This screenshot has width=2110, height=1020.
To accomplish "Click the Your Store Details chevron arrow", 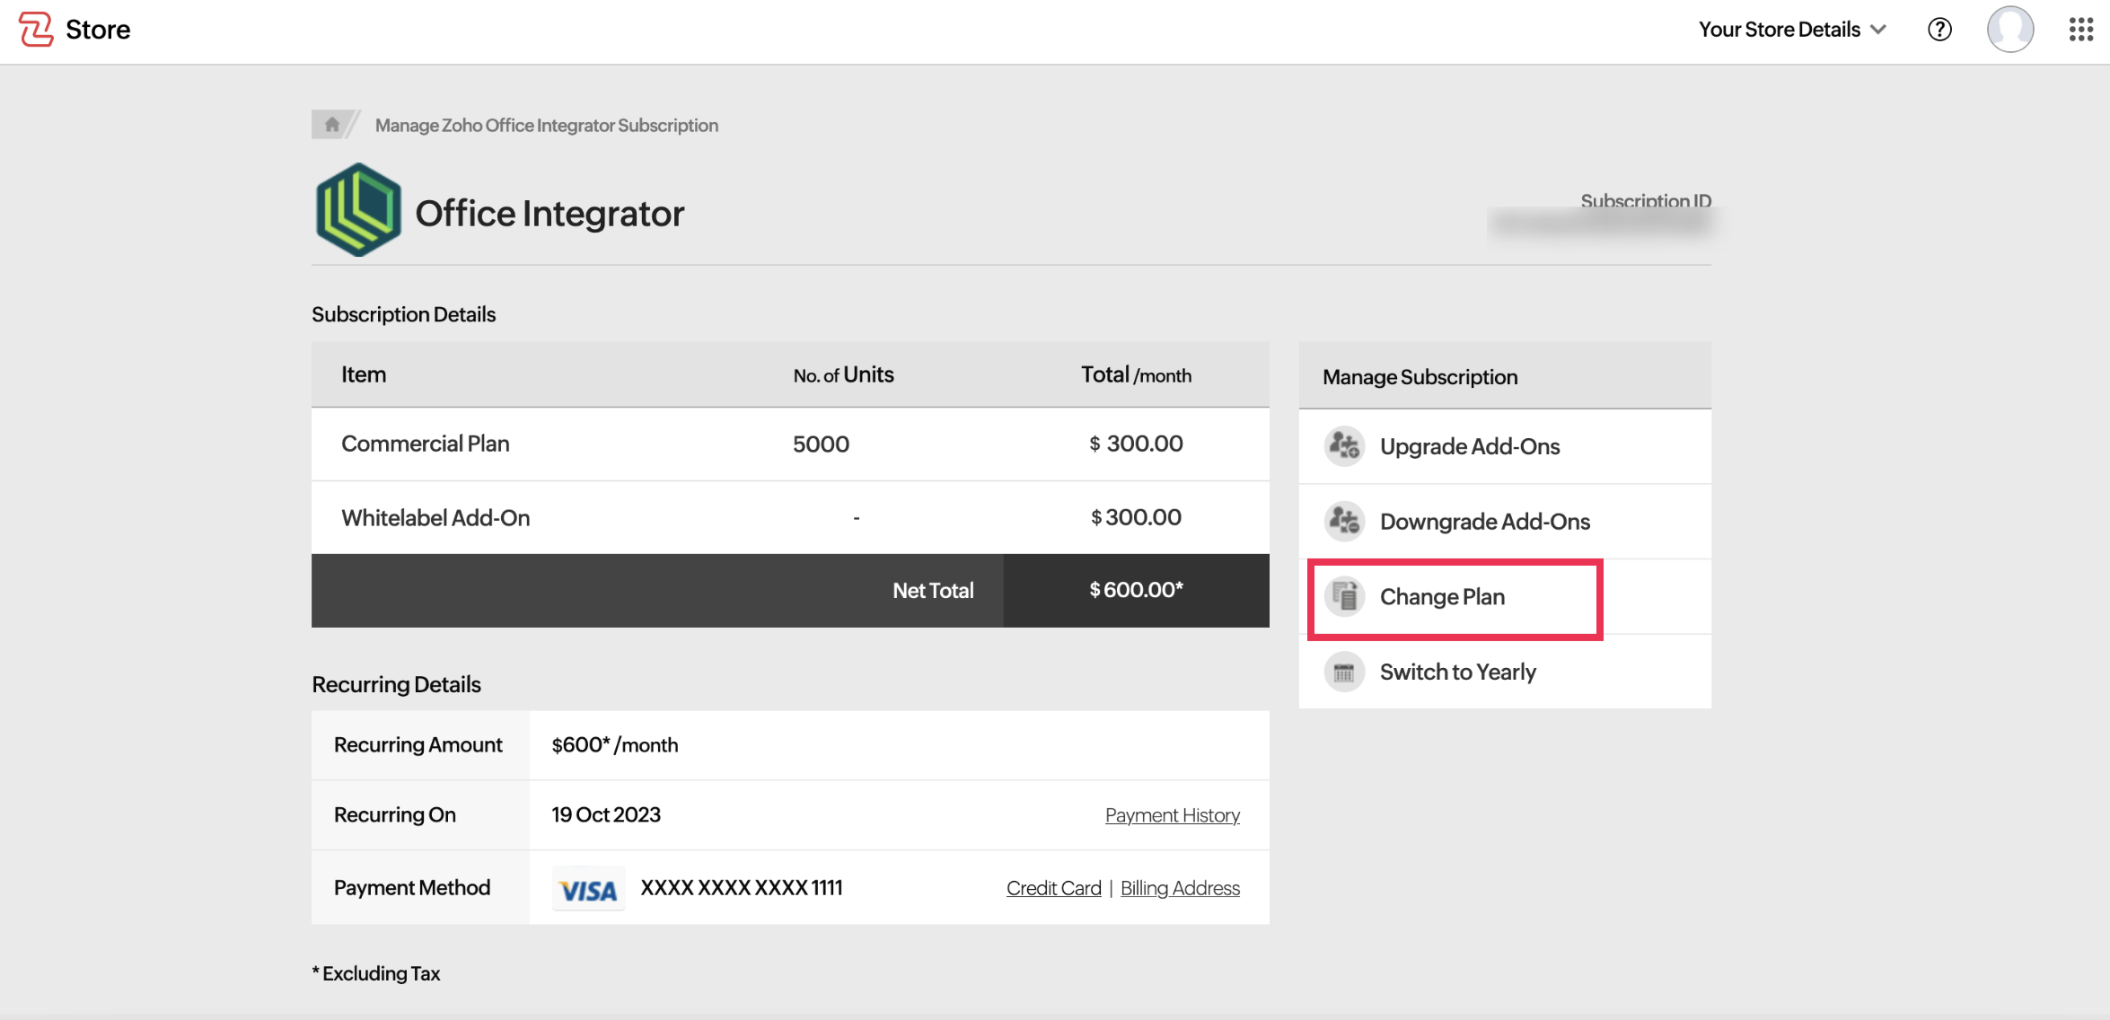I will (1877, 30).
